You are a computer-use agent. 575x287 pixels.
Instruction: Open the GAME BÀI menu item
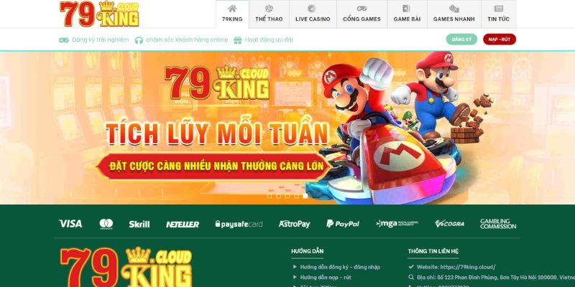407,14
